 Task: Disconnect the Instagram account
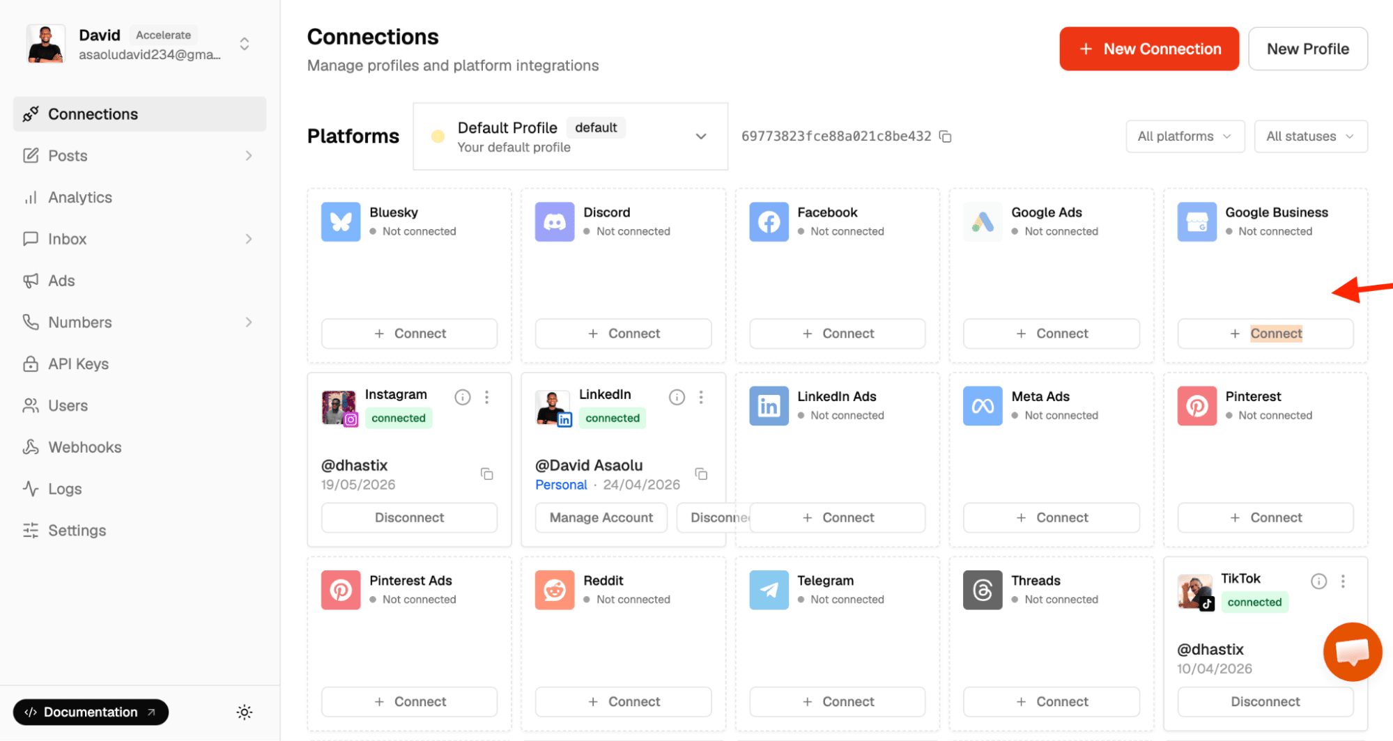point(409,517)
